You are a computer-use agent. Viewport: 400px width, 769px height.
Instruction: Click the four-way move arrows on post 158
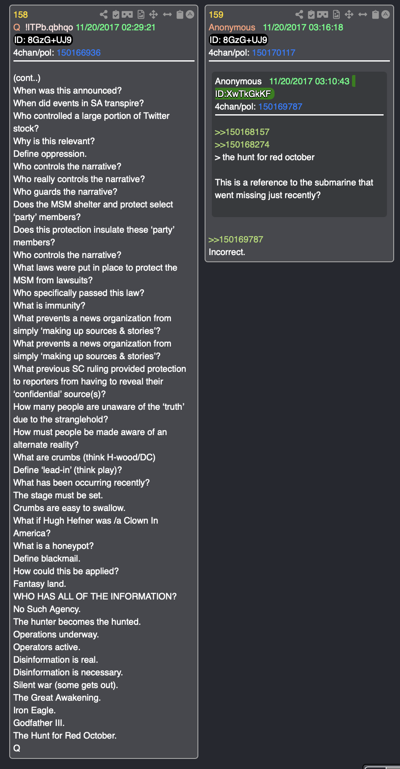(x=154, y=15)
